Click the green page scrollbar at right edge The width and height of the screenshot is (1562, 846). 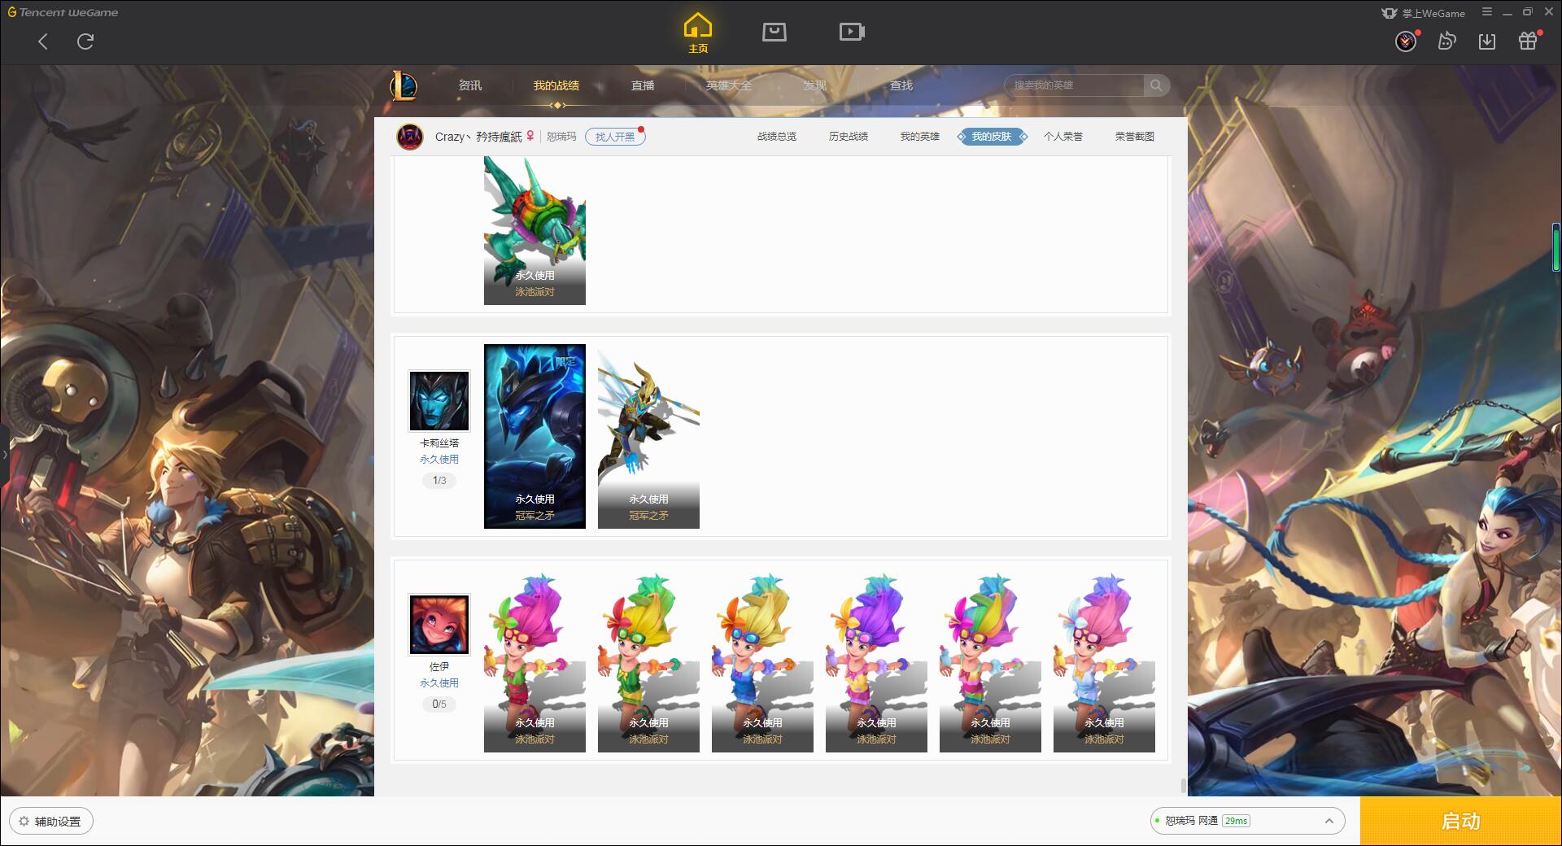(x=1555, y=246)
